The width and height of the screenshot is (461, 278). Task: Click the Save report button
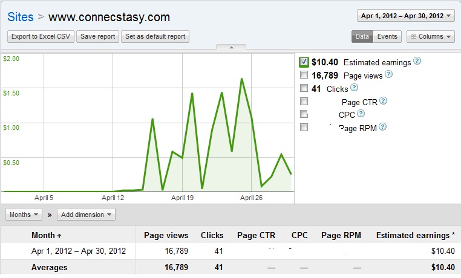pos(97,36)
